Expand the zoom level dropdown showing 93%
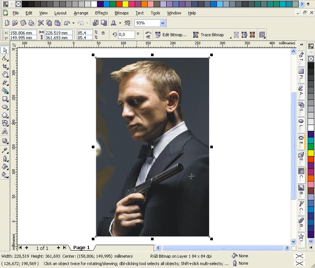315x268 pixels. (162, 23)
